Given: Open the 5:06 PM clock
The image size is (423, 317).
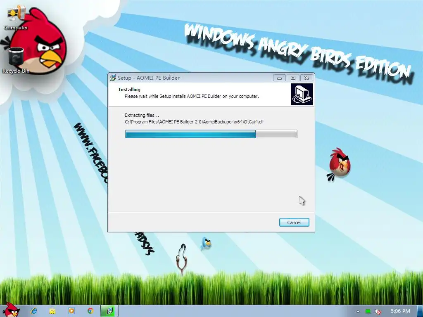Looking at the screenshot, I should 400,311.
